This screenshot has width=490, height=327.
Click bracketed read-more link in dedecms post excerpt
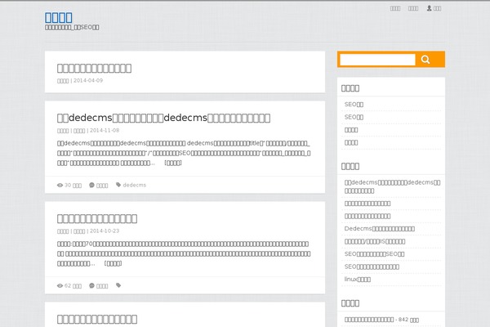tap(173, 163)
